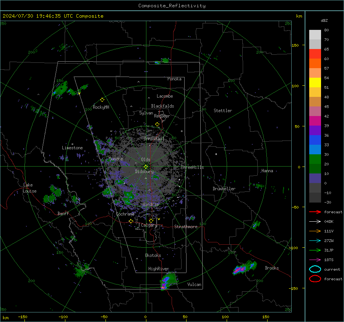Click the purple swatch in dBZ colorbar
This screenshot has height=322, width=344.
click(x=315, y=130)
